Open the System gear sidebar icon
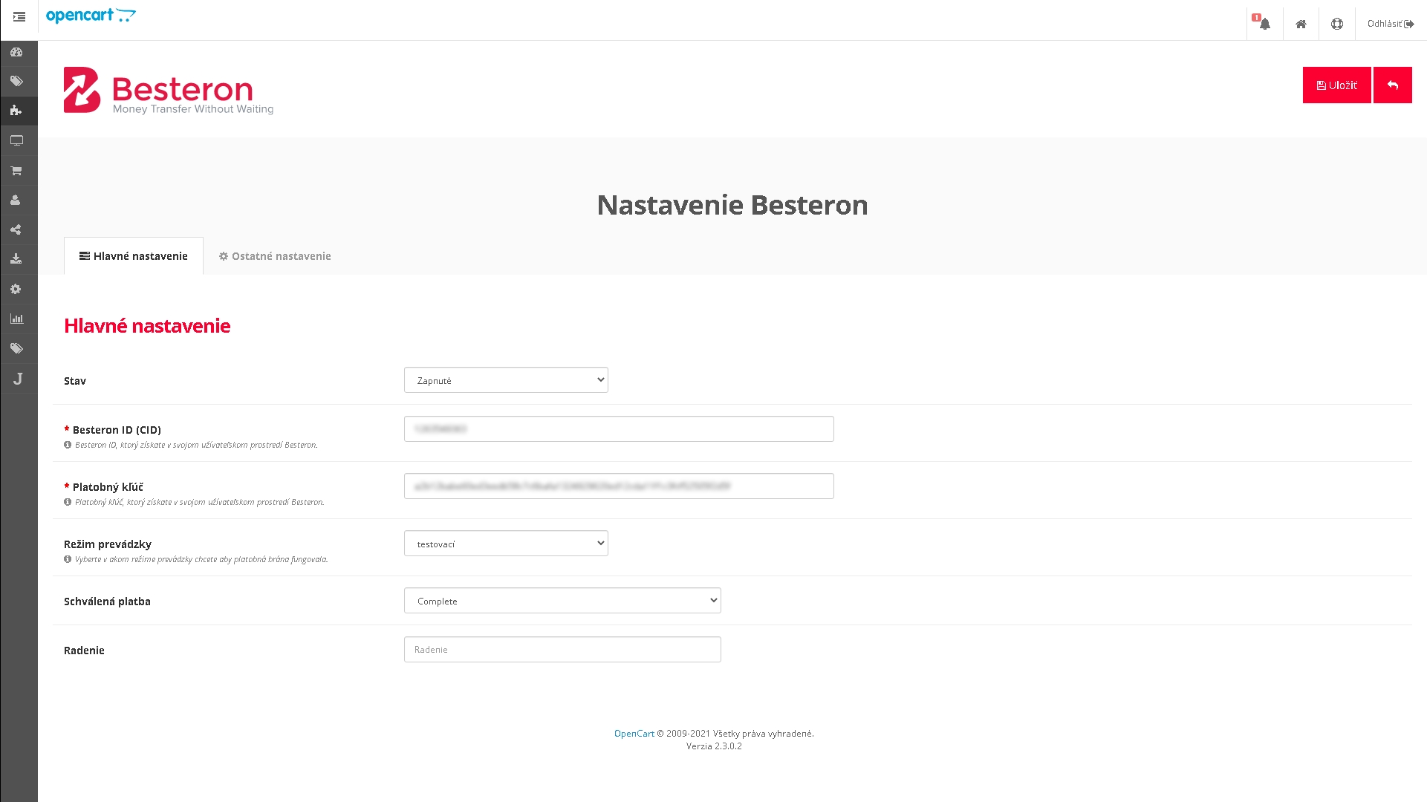The width and height of the screenshot is (1427, 802). (16, 290)
